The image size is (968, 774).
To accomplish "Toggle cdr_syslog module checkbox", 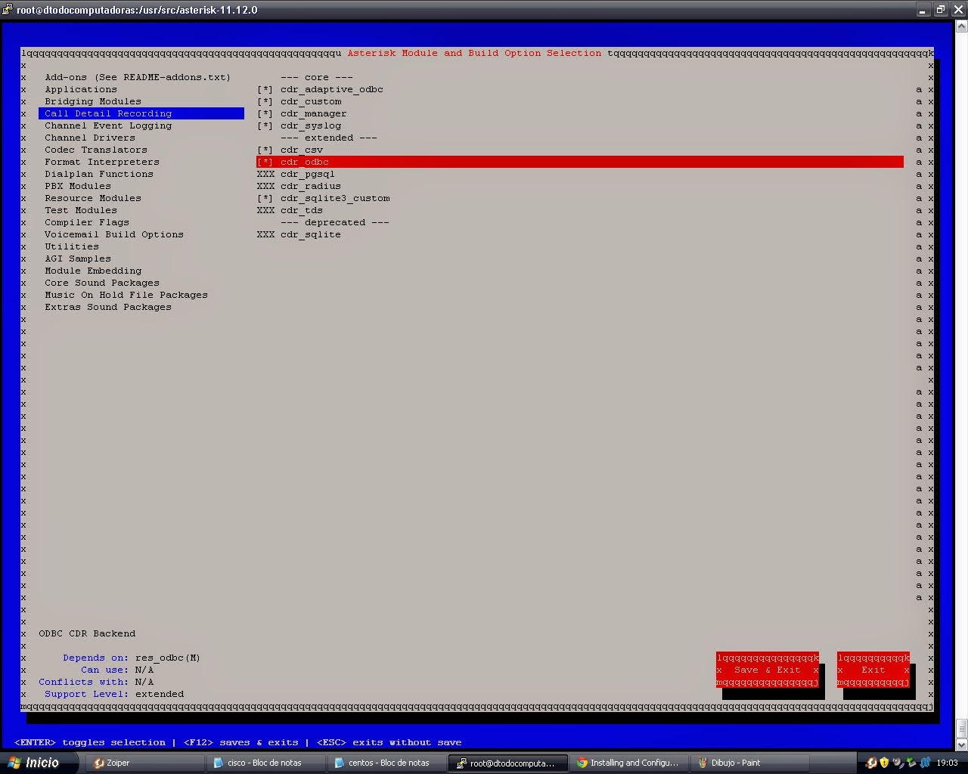I will [x=265, y=125].
